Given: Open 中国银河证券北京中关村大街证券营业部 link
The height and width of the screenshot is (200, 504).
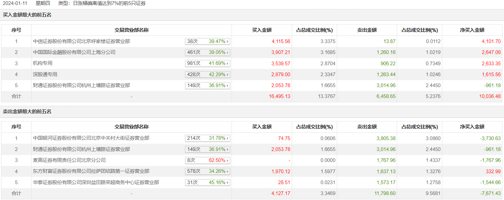Looking at the screenshot, I should 91,138.
